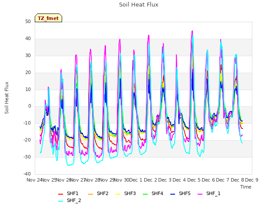Click the 30 y-axis tick label
Viewport: 278px width, 209px height.
point(28,56)
